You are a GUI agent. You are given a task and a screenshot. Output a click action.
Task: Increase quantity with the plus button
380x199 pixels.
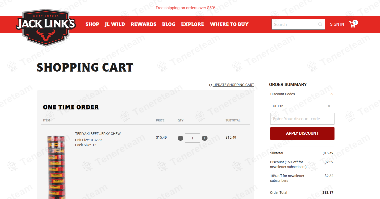(204, 138)
